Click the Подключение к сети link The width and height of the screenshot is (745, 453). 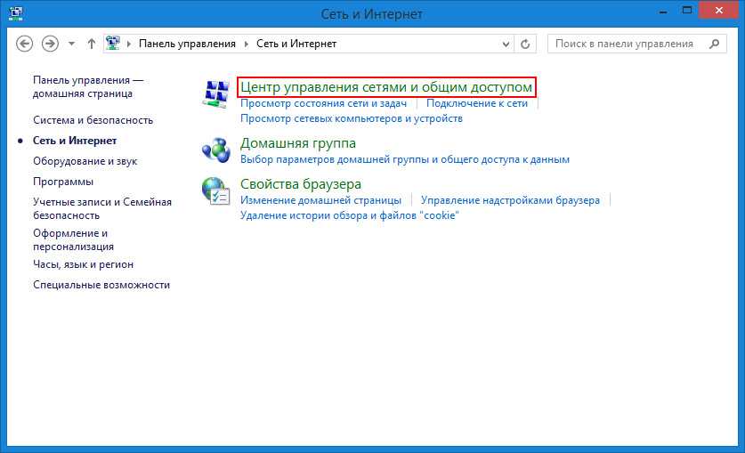coord(476,103)
